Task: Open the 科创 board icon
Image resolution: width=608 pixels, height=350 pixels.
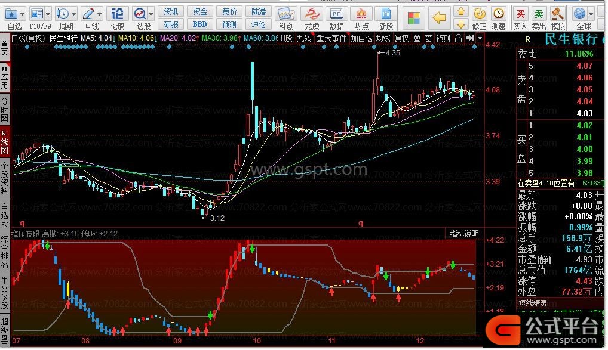Action: point(286,14)
